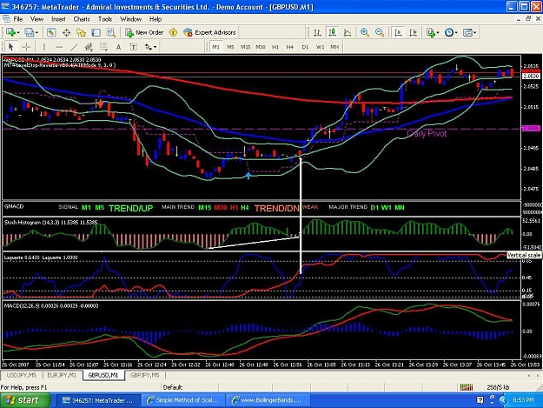Zoom out on the chart
The height and width of the screenshot is (408, 543).
(x=380, y=32)
